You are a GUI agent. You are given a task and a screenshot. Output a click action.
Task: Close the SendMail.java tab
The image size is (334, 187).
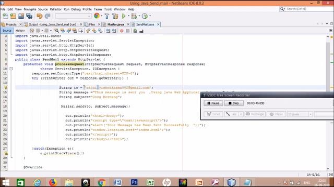158,24
